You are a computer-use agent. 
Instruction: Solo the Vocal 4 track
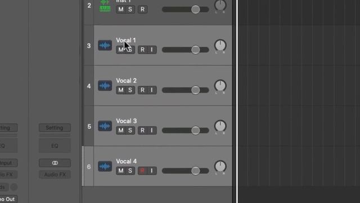[x=130, y=171]
